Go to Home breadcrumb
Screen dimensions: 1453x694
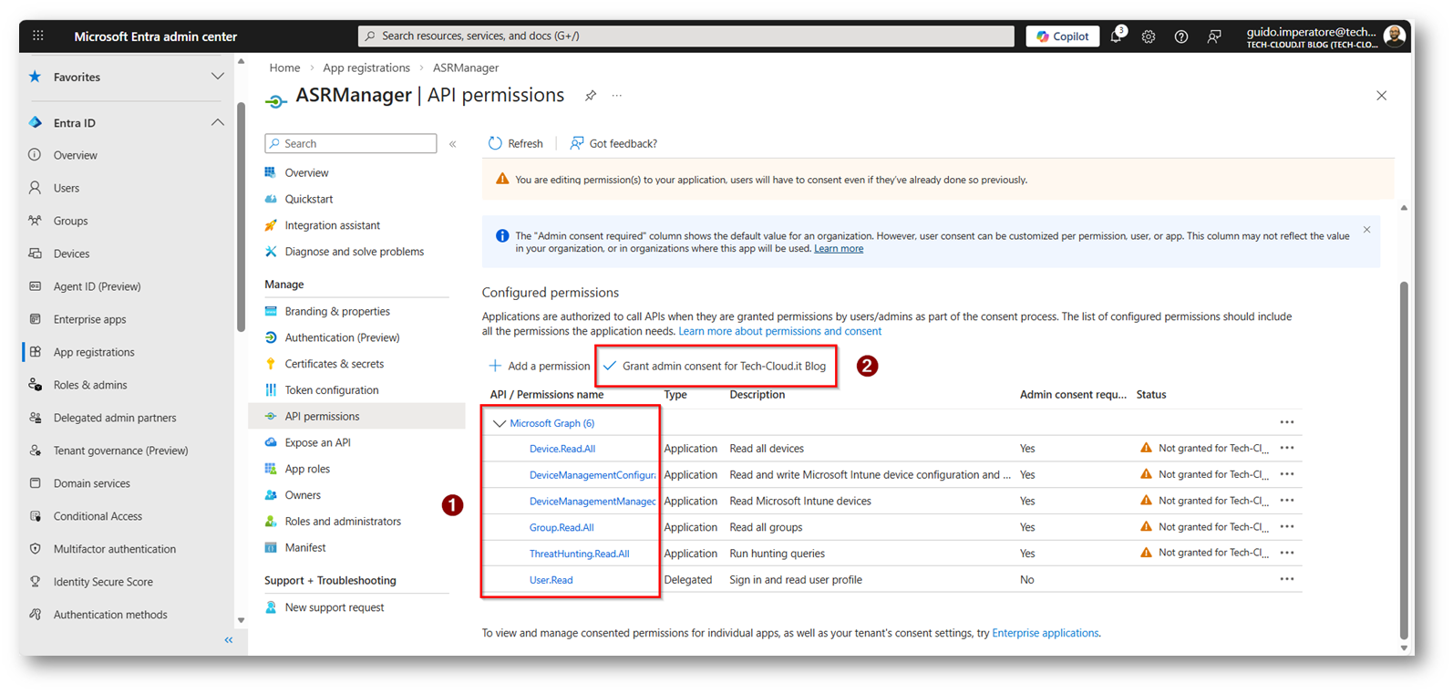click(284, 67)
